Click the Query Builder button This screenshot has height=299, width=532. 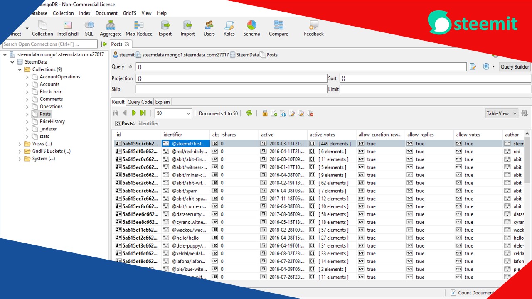pyautogui.click(x=515, y=66)
